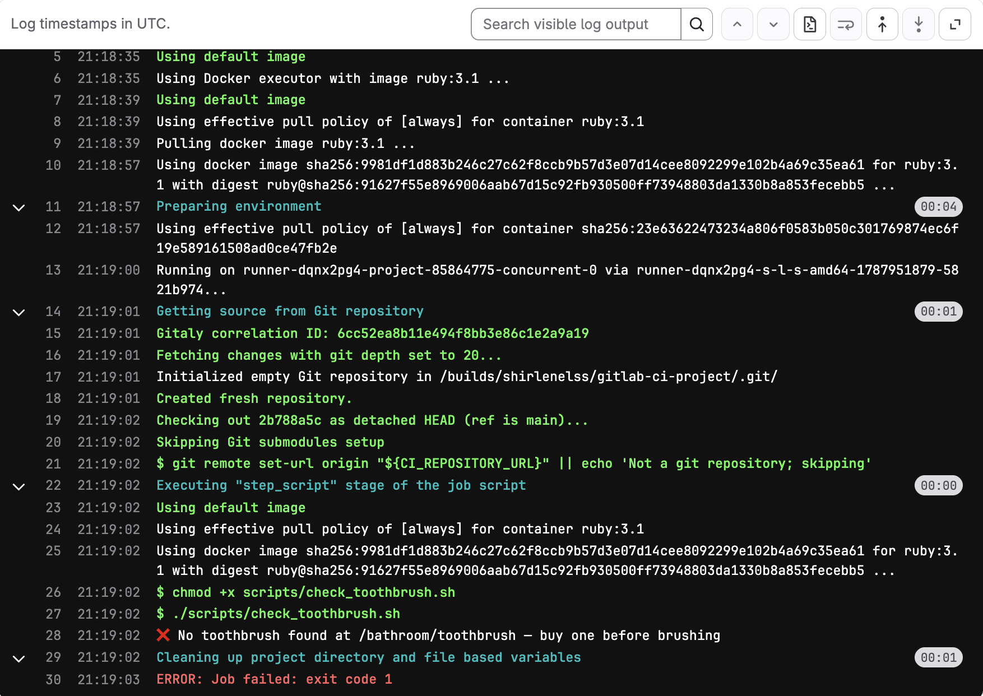The image size is (983, 696).
Task: Click timestamp 21:19:03 on last line
Action: [x=109, y=680]
